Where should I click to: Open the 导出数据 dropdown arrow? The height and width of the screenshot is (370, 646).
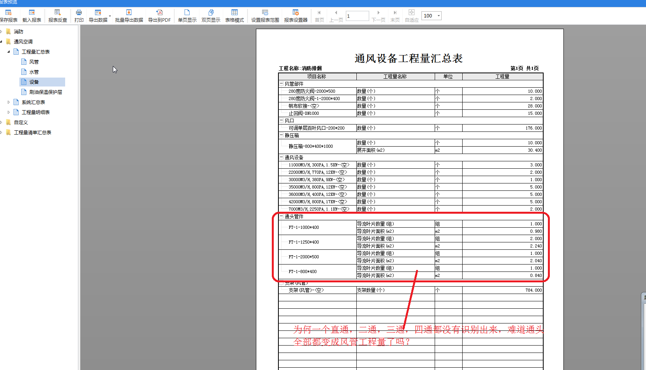click(x=110, y=16)
